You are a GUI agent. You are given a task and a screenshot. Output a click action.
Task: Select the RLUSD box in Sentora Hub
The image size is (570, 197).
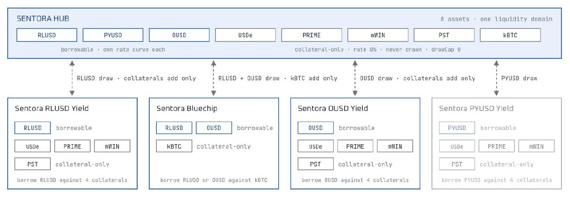click(47, 35)
